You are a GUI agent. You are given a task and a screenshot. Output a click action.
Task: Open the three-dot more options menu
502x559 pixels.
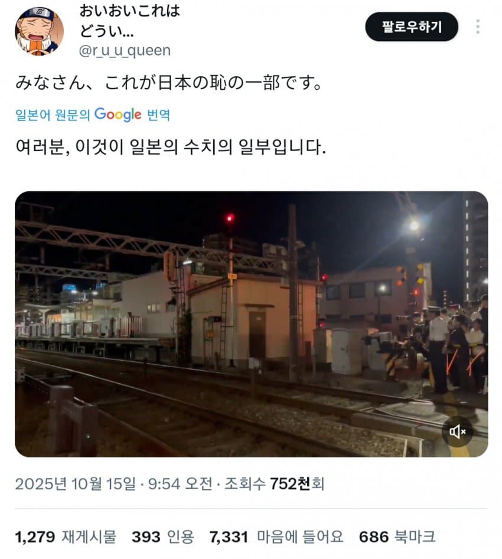(x=478, y=27)
